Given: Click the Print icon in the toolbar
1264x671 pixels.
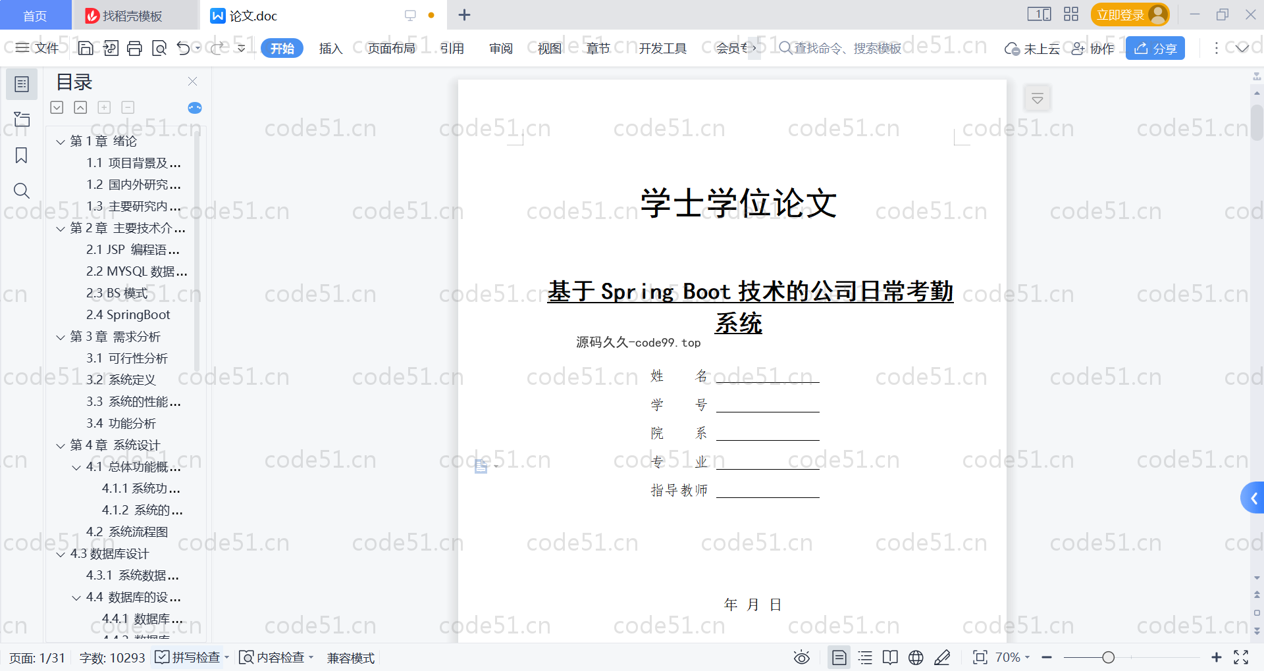Looking at the screenshot, I should coord(134,48).
